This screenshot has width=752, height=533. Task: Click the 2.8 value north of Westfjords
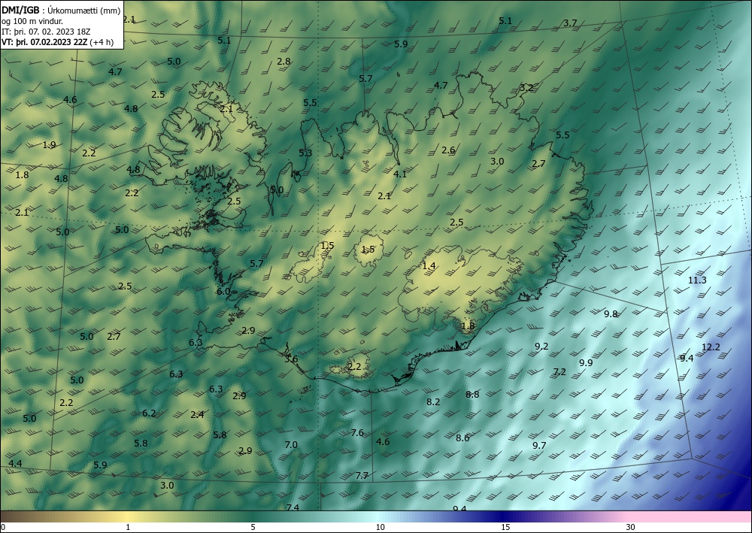(x=284, y=62)
